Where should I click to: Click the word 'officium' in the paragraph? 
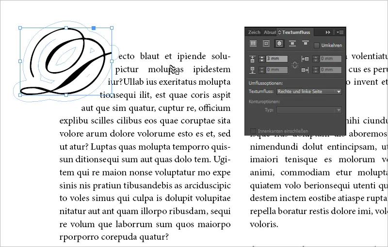[x=214, y=108]
